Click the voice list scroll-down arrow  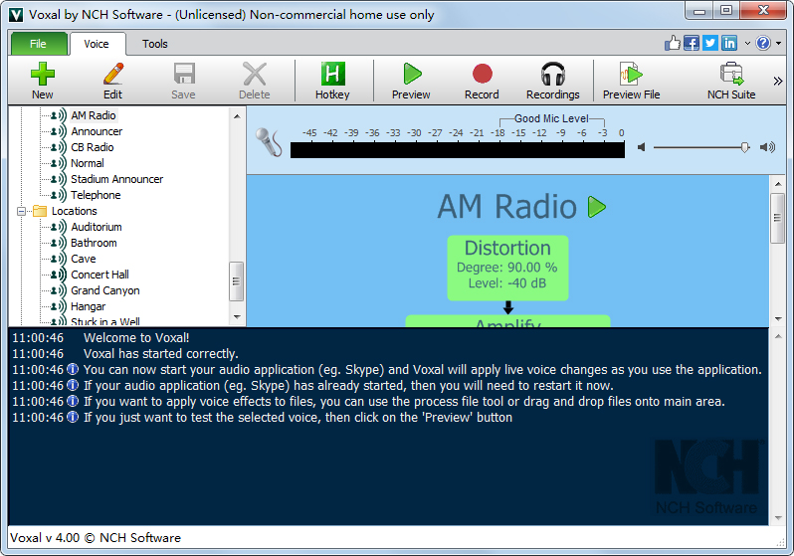pos(237,317)
